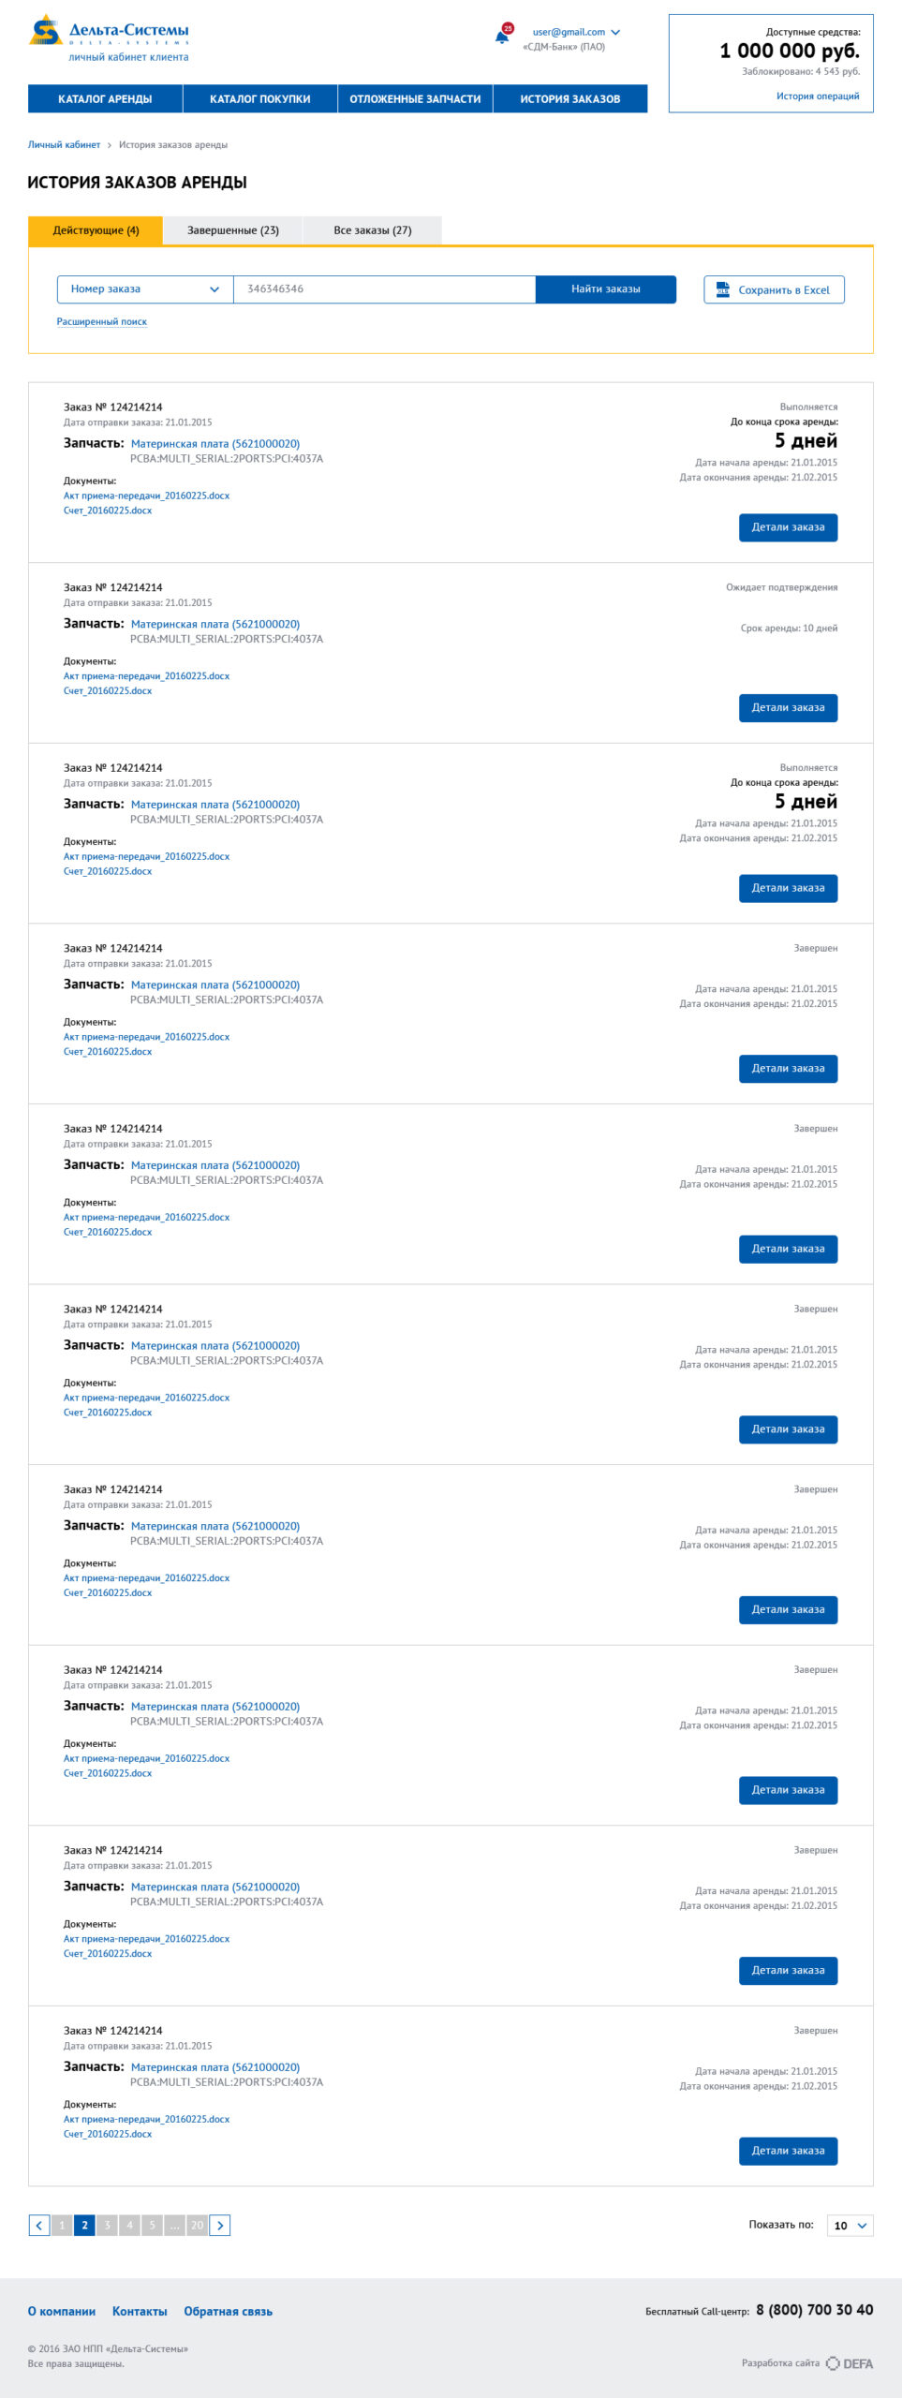Expand the user@gmail.com account menu

pyautogui.click(x=615, y=32)
